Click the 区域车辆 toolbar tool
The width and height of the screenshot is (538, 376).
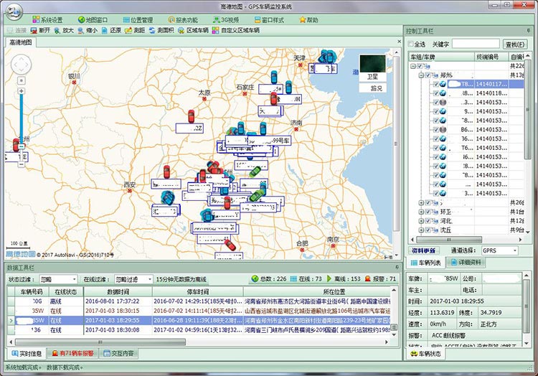coord(193,31)
